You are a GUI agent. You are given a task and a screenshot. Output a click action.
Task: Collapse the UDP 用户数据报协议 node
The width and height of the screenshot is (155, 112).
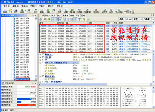tap(40, 63)
